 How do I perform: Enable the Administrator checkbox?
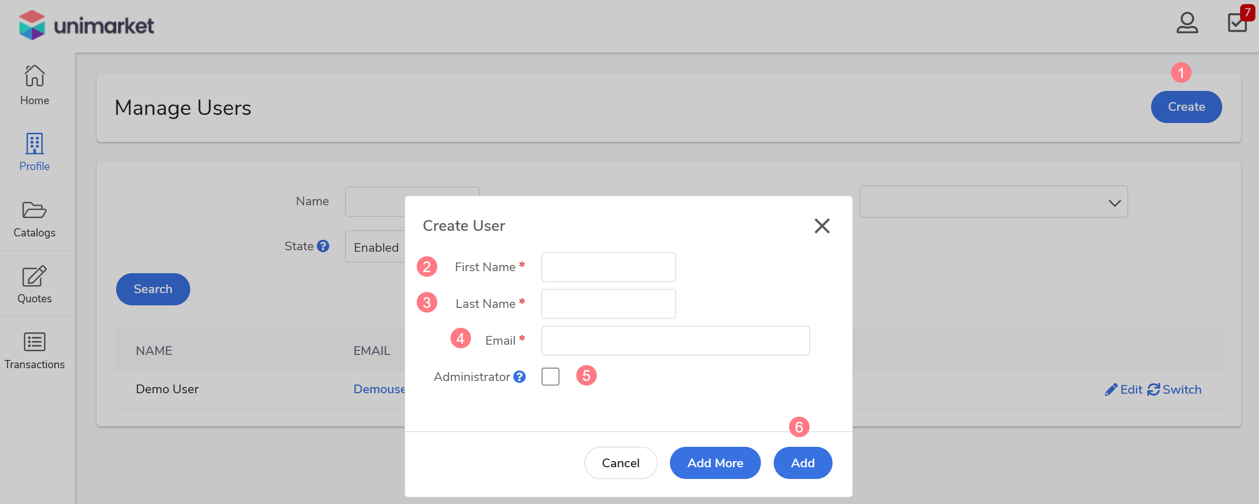pyautogui.click(x=550, y=377)
